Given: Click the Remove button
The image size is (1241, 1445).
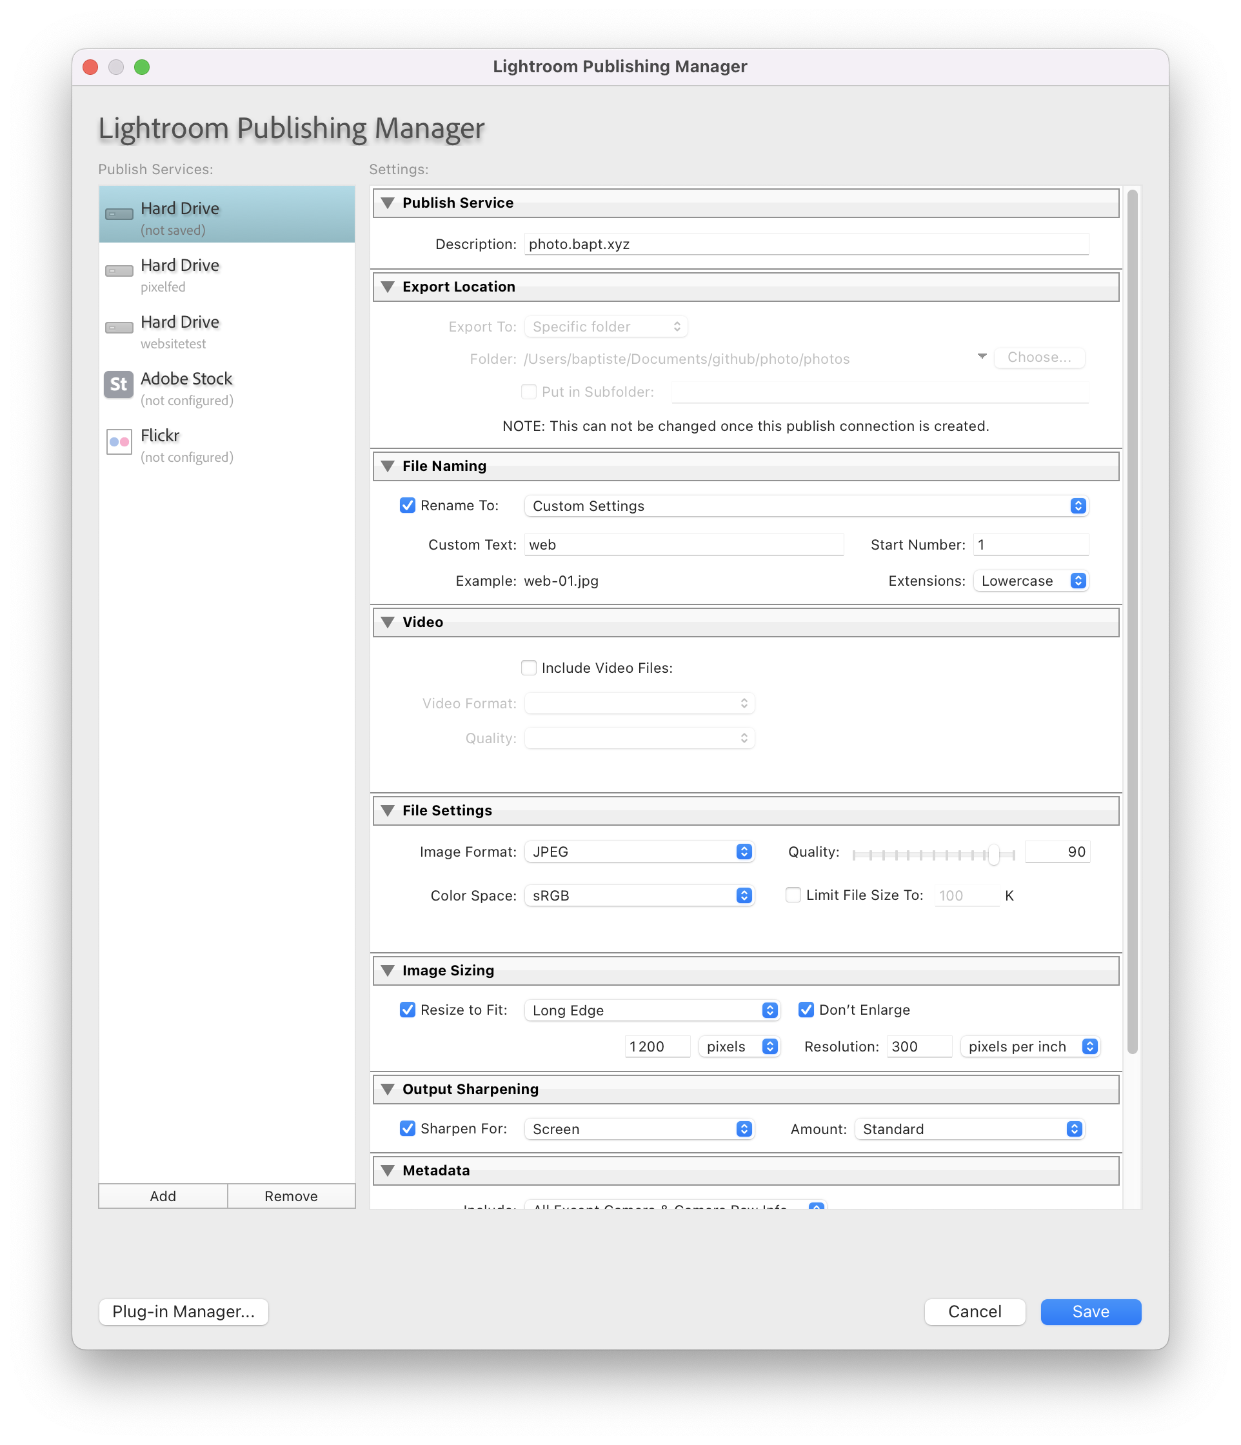Looking at the screenshot, I should tap(291, 1196).
